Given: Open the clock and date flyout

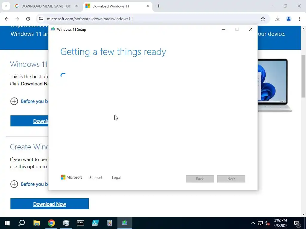Looking at the screenshot, I should pyautogui.click(x=280, y=223).
